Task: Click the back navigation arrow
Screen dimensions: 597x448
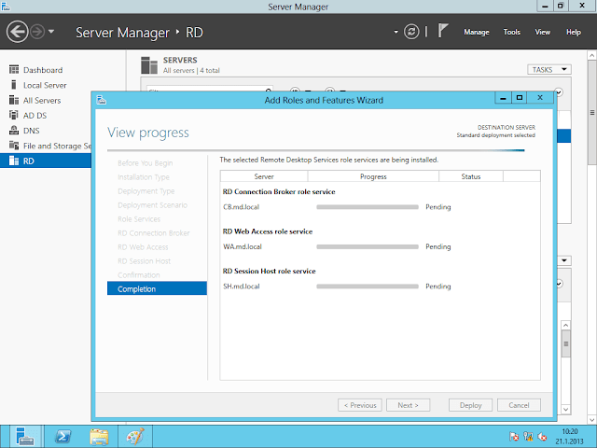Action: click(16, 32)
